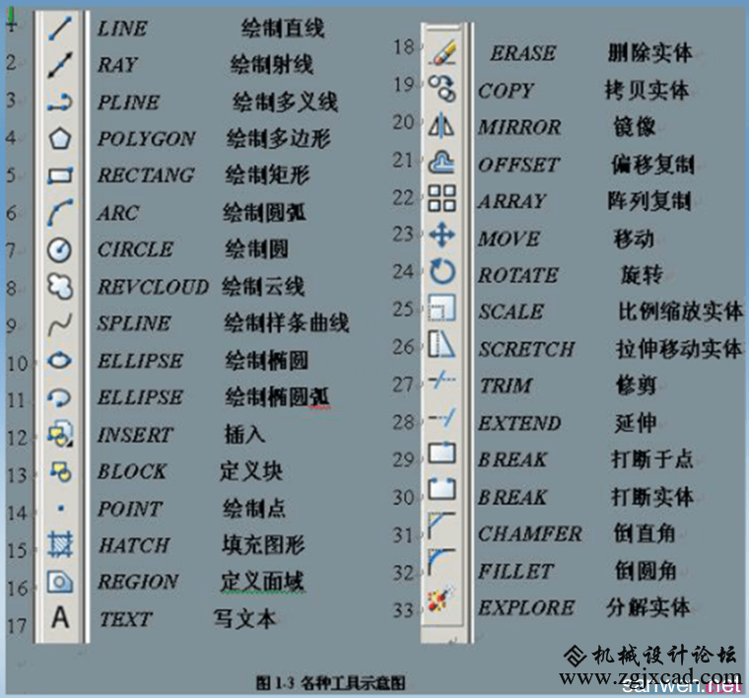Click the SCALE tool icon
This screenshot has width=749, height=698.
click(442, 309)
